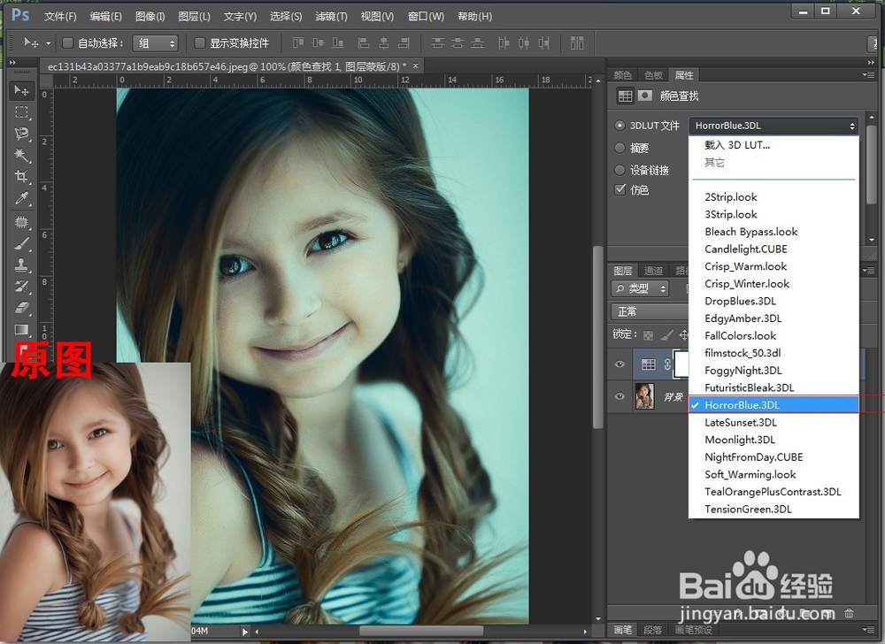
Task: Choose the 摘要 radio button
Action: click(620, 148)
